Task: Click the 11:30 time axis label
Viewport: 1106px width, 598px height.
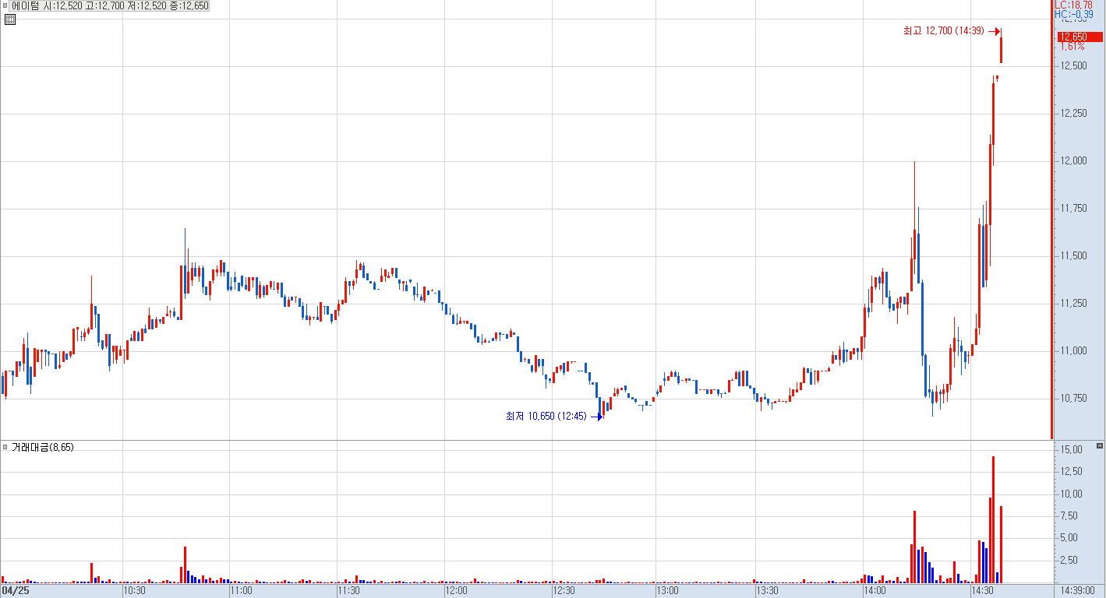Action: pyautogui.click(x=349, y=592)
